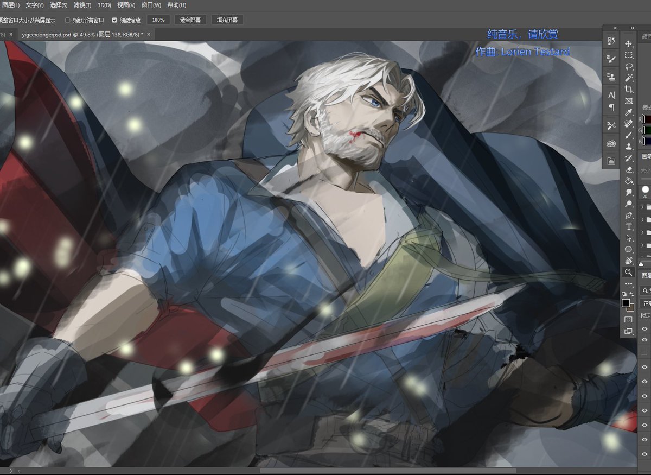651x475 pixels.
Task: Click the 填充屏幕 button
Action: coord(227,20)
